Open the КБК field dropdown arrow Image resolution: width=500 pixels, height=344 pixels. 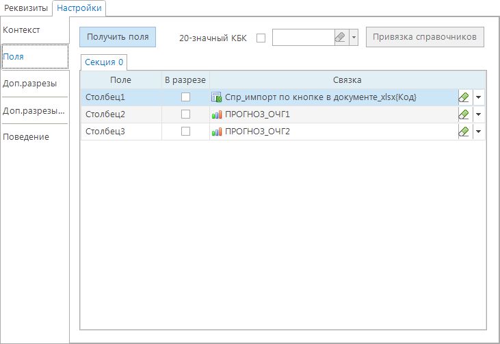[x=354, y=38]
